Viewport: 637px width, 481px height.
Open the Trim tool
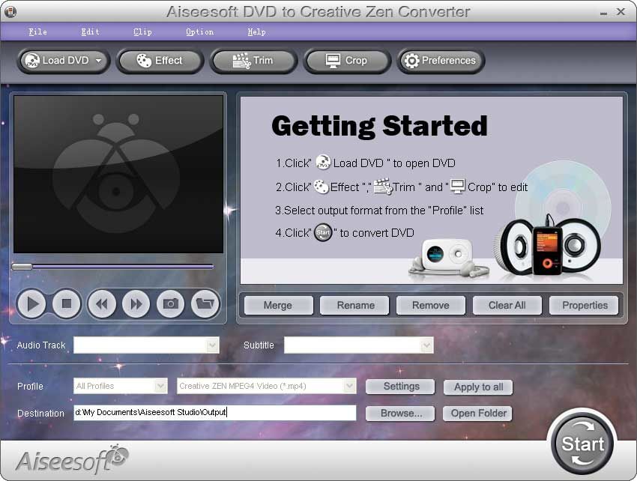[x=253, y=61]
